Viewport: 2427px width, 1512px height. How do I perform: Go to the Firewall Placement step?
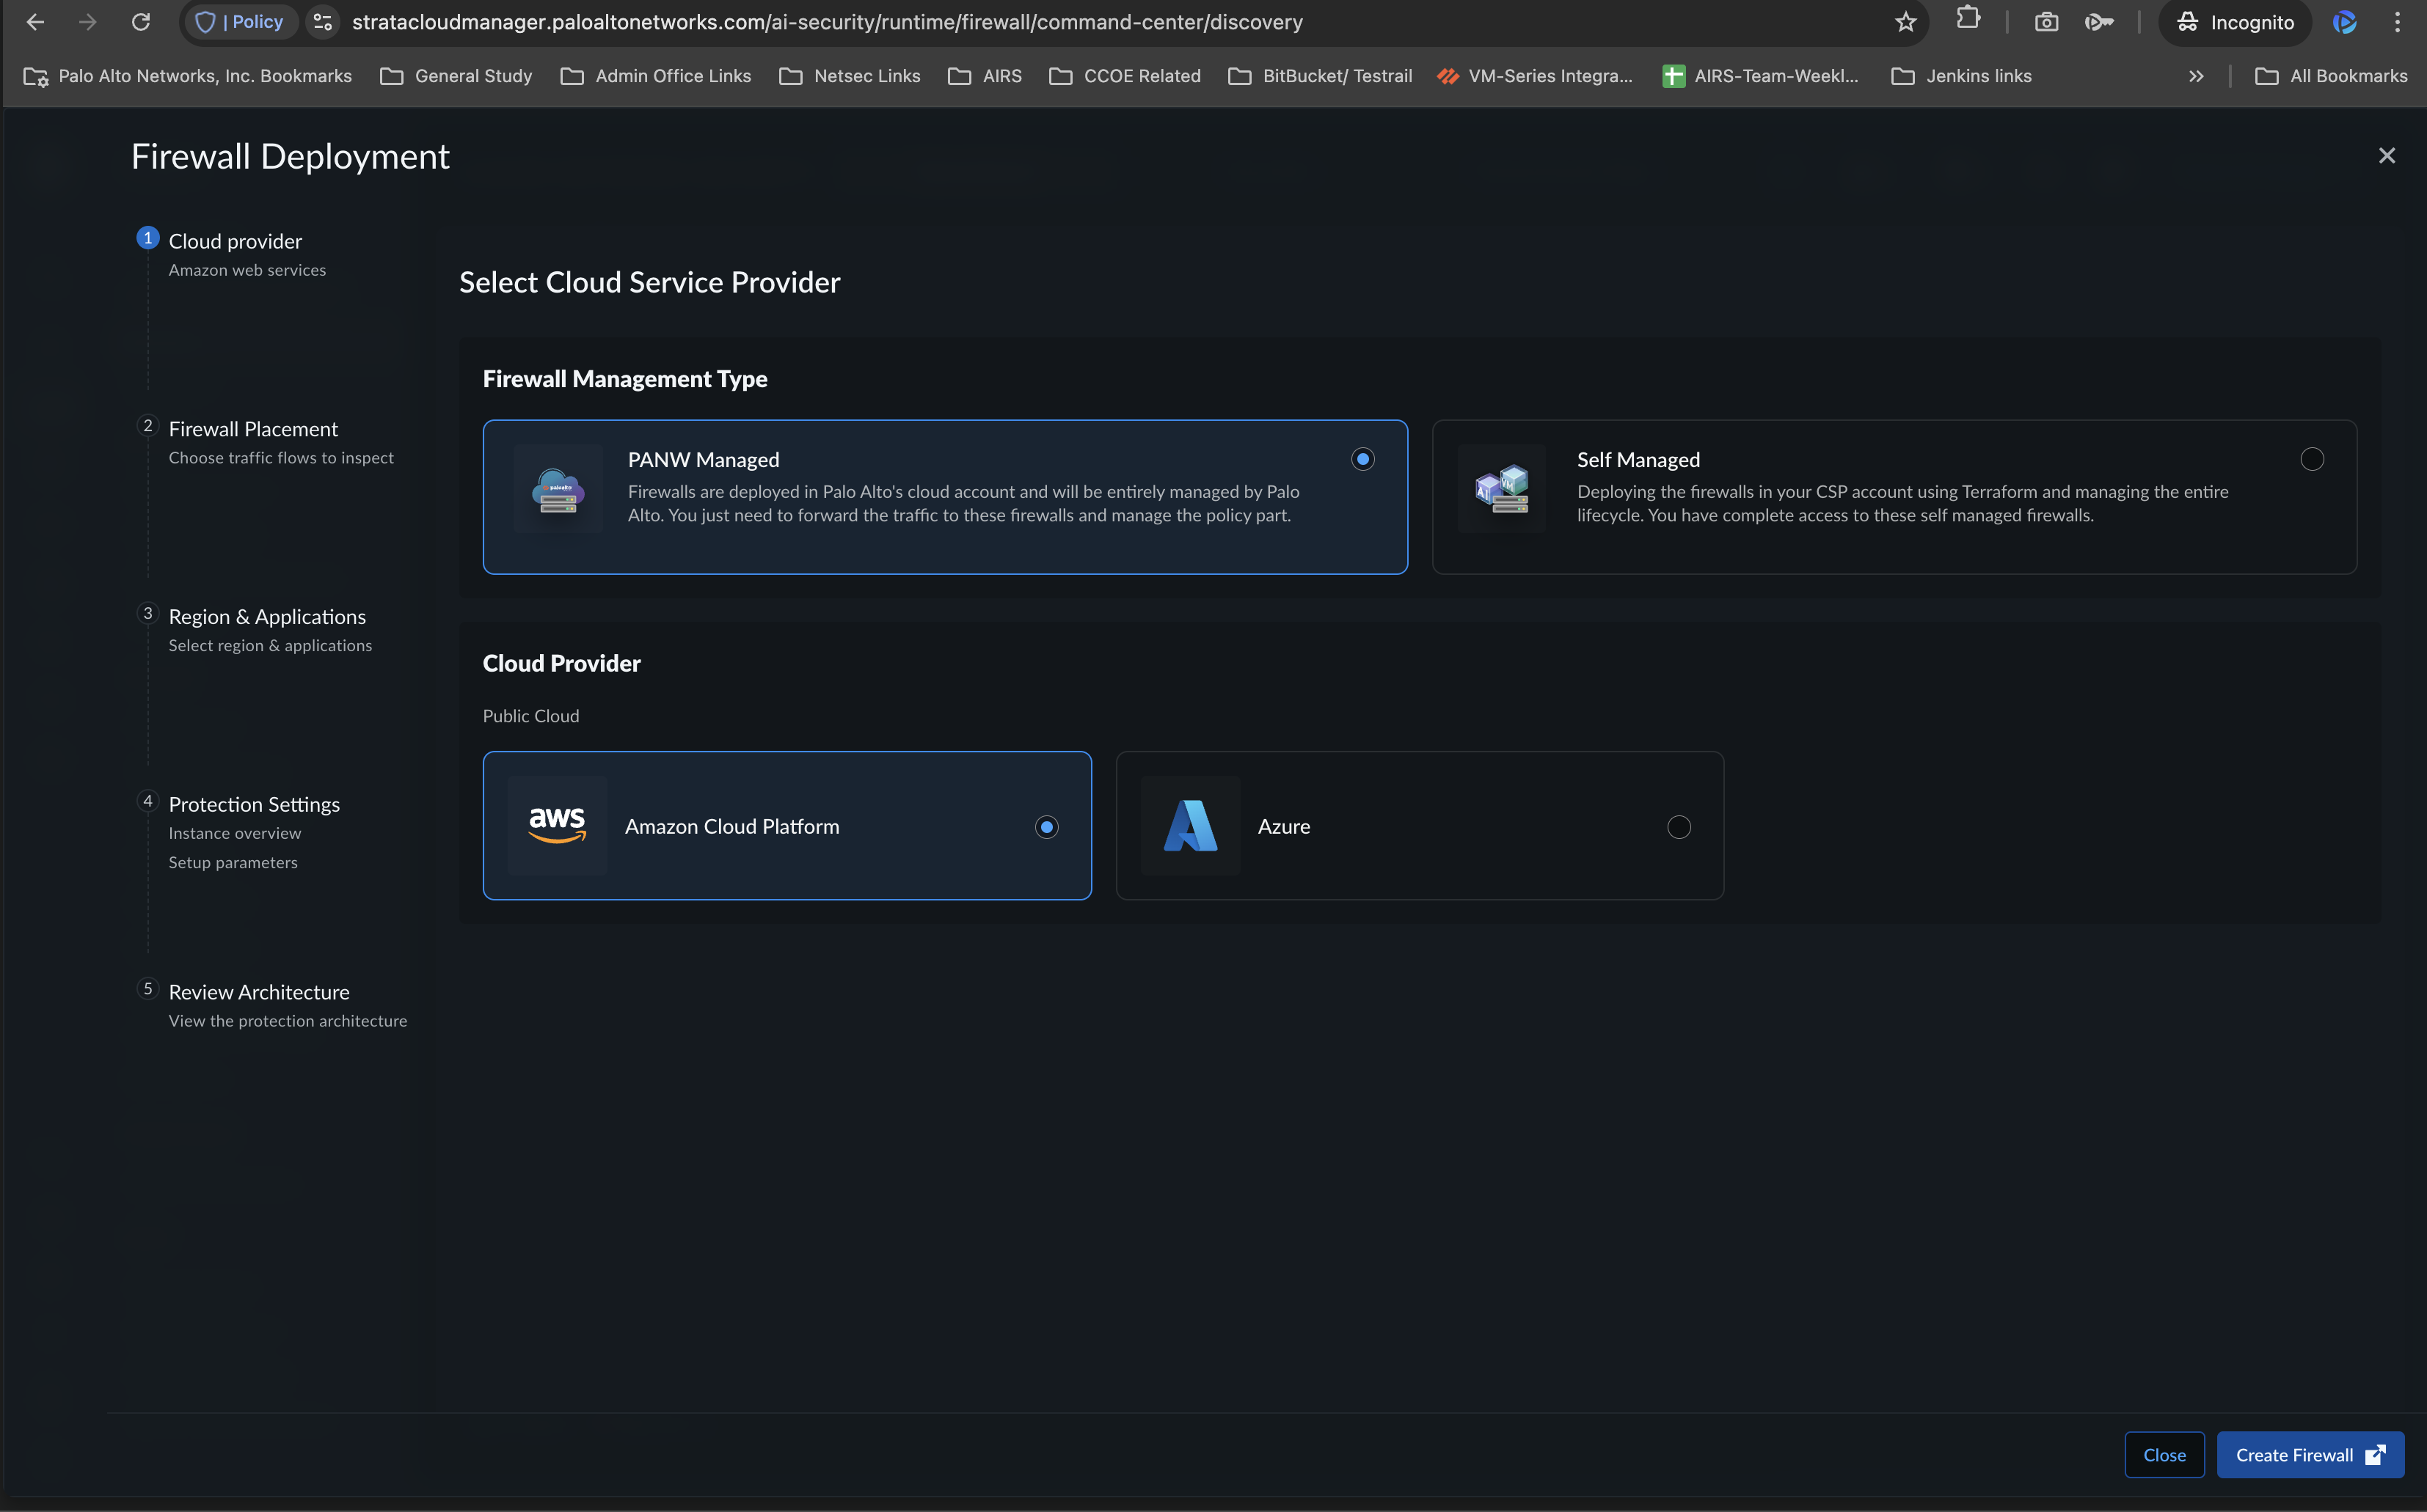pos(253,429)
